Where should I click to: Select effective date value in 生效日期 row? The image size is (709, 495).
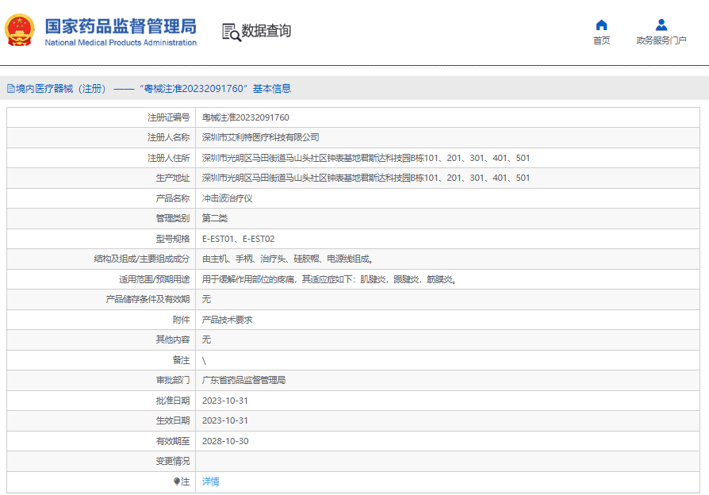pos(224,420)
